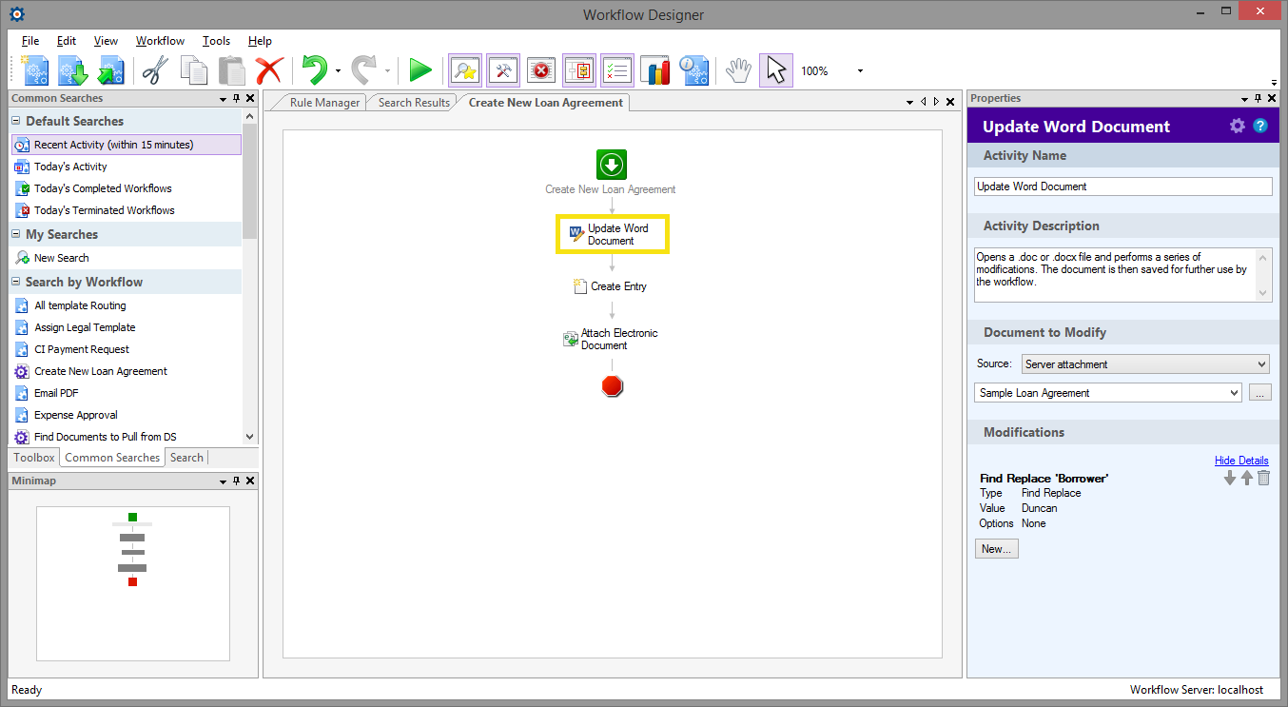Click the ellipsis browse button

click(1259, 393)
